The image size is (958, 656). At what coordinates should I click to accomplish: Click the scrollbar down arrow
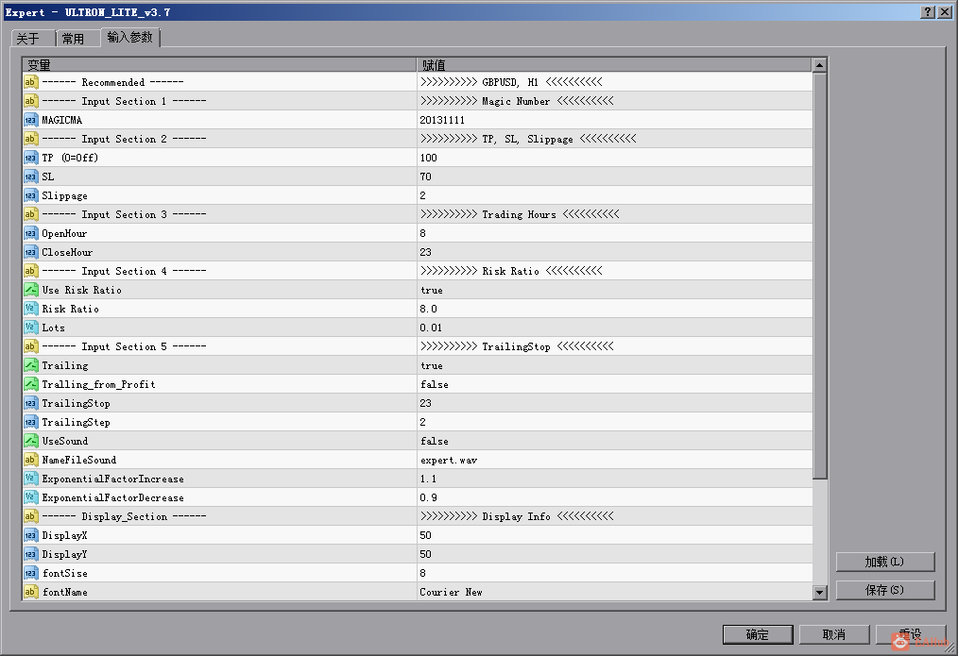pyautogui.click(x=820, y=592)
